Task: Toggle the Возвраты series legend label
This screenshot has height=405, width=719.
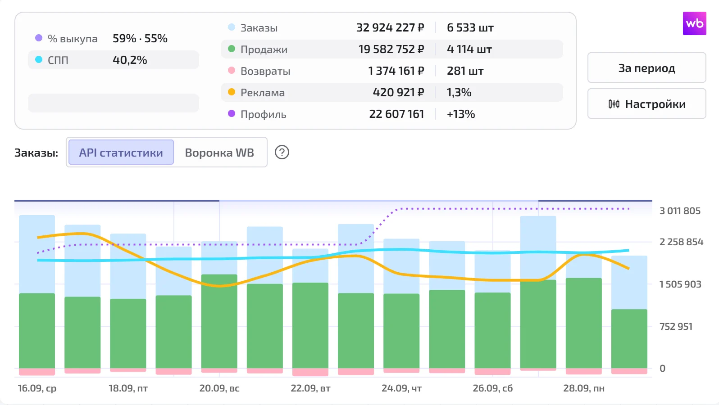Action: tap(265, 71)
